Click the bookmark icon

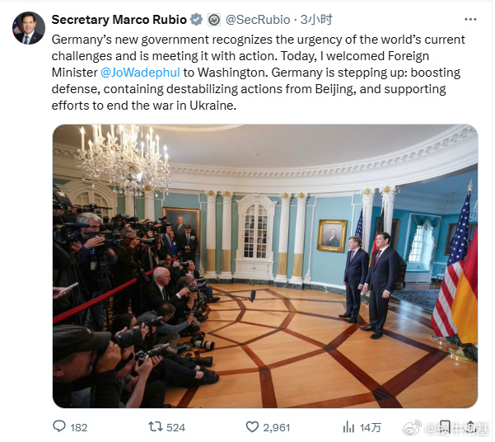446,427
